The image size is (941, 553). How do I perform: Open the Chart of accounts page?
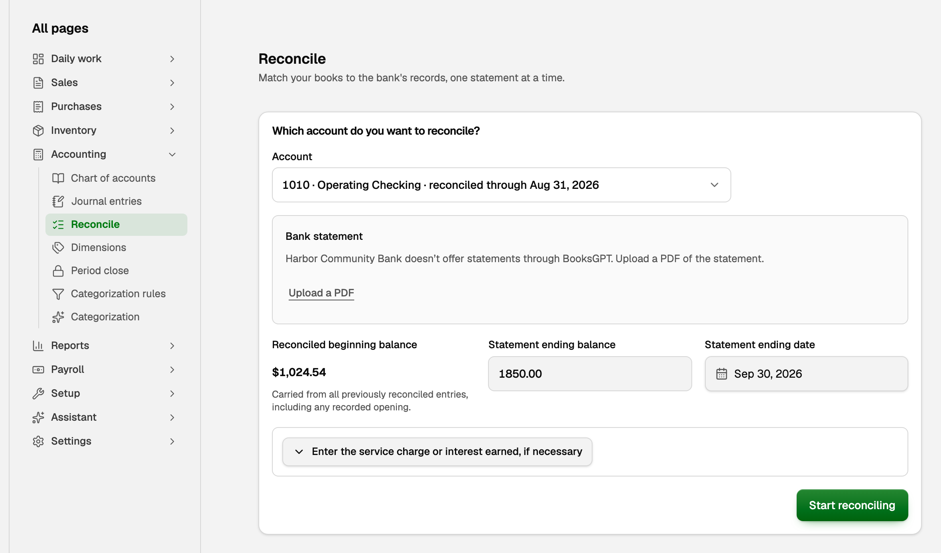point(116,178)
